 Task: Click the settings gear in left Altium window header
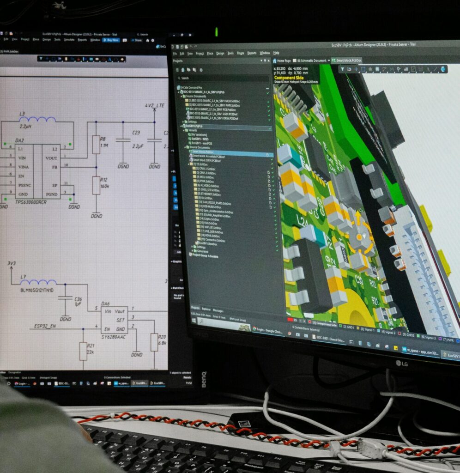point(153,41)
